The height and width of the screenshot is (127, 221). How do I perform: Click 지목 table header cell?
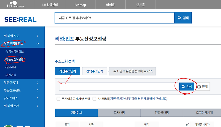[x=91, y=125]
